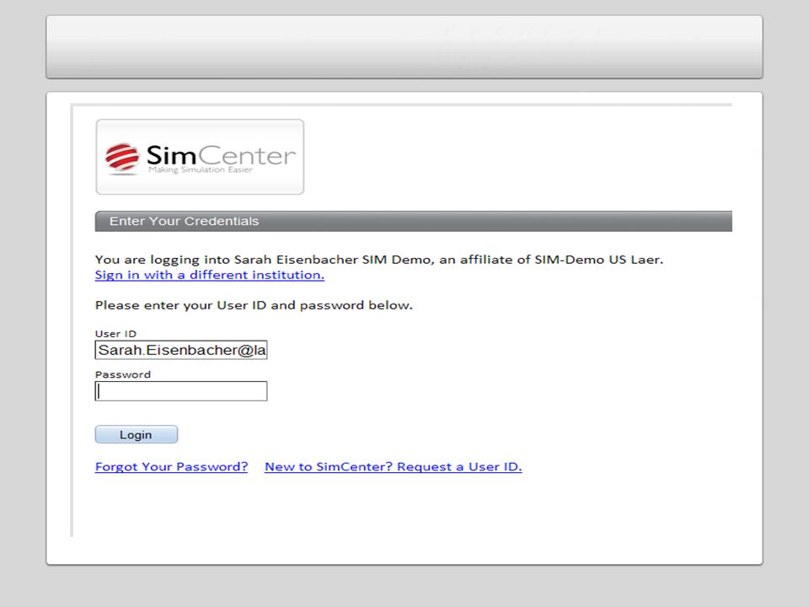
Task: Select the "Enter Your Credentials" header bar
Action: tap(413, 221)
